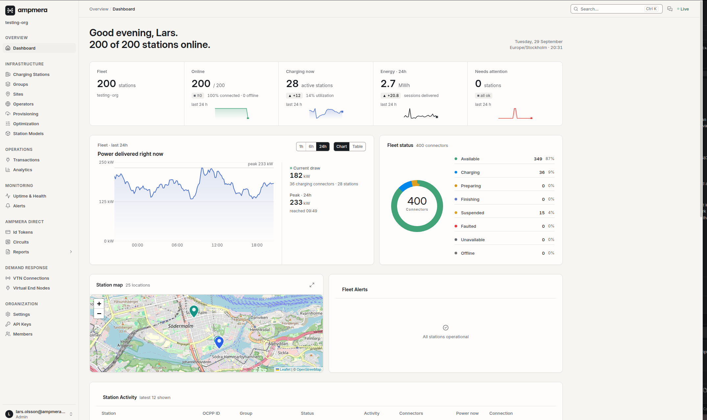Show power data as Chart view
This screenshot has width=707, height=420.
[x=342, y=147]
